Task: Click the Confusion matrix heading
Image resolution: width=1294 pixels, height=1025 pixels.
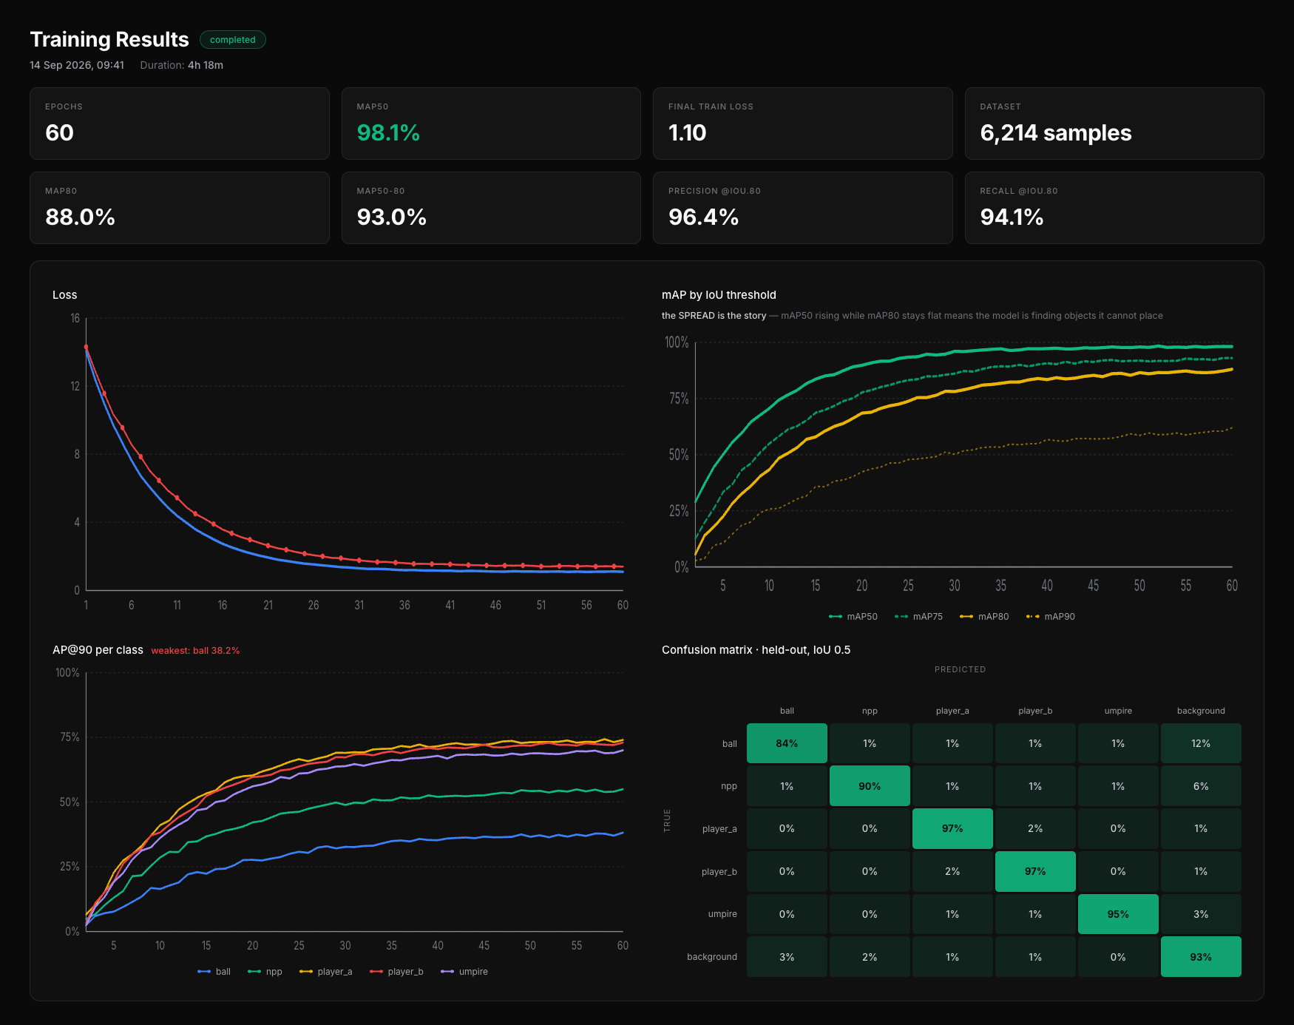Action: [x=756, y=650]
